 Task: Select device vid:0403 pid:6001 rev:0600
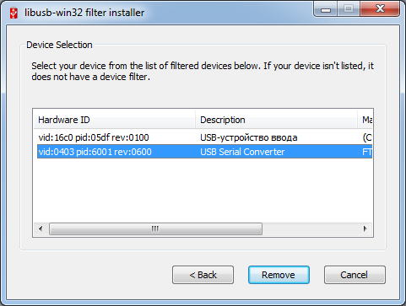point(95,152)
